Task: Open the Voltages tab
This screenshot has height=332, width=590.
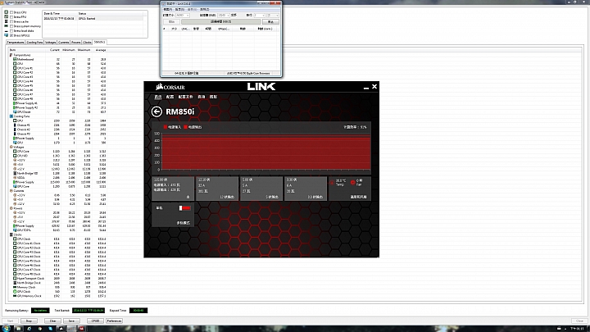Action: pyautogui.click(x=51, y=43)
